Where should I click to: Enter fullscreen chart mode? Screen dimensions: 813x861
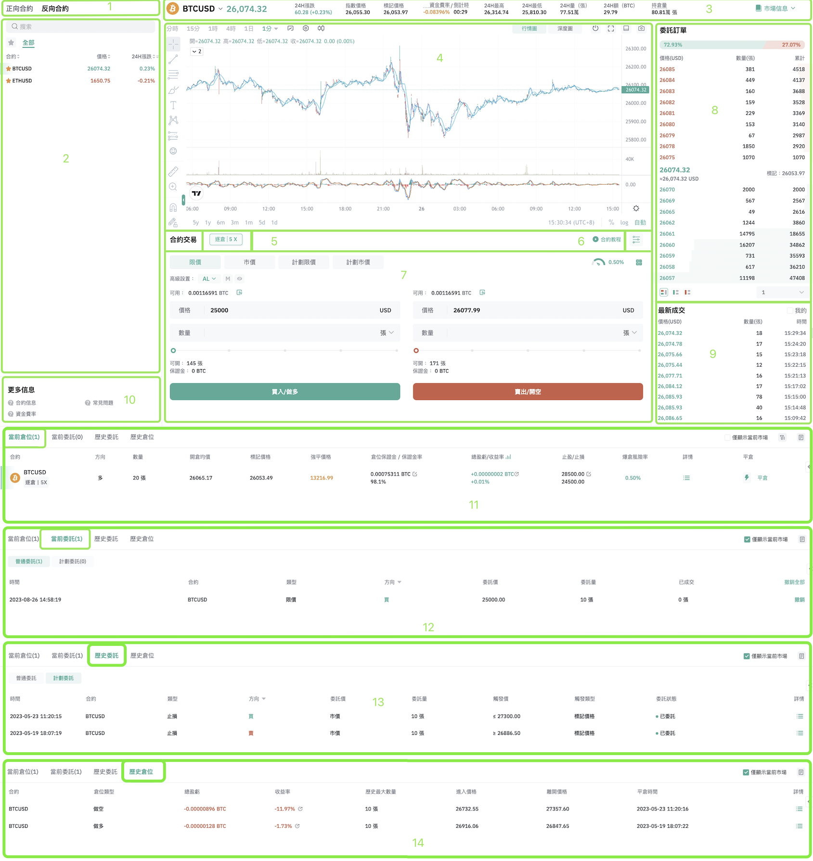pos(611,28)
